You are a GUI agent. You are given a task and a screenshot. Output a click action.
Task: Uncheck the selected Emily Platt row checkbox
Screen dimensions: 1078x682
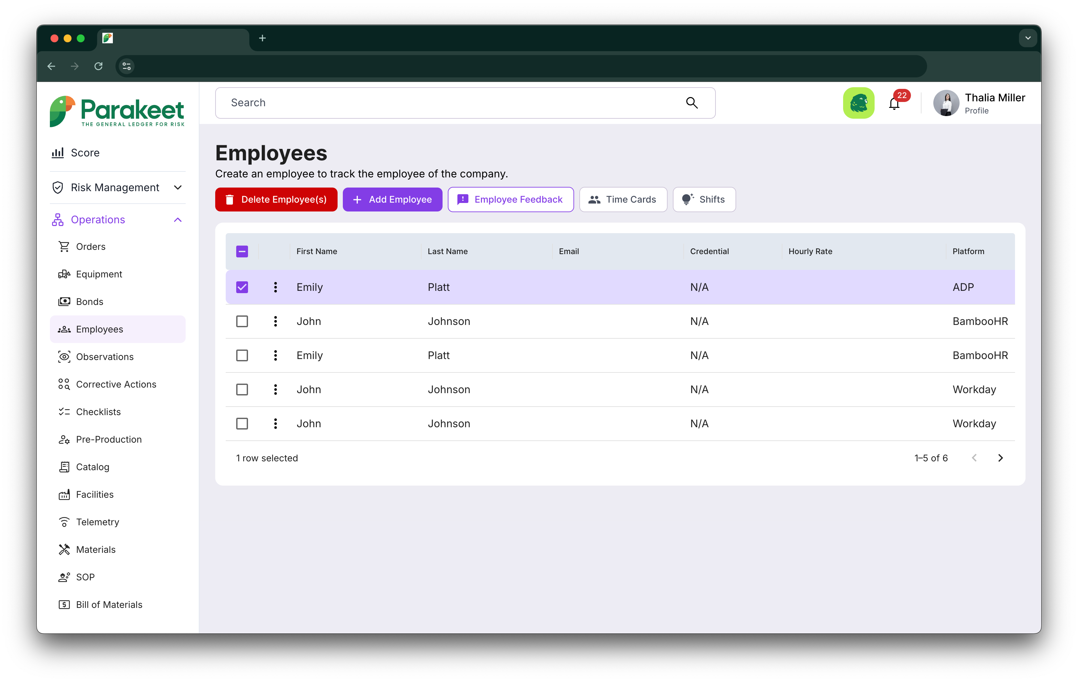[x=242, y=287]
